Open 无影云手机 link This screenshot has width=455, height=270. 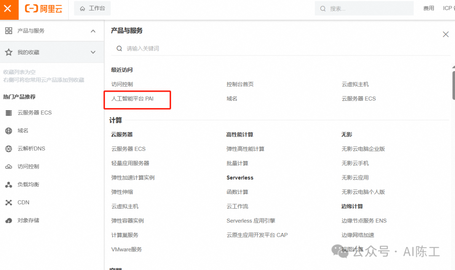[x=355, y=164]
